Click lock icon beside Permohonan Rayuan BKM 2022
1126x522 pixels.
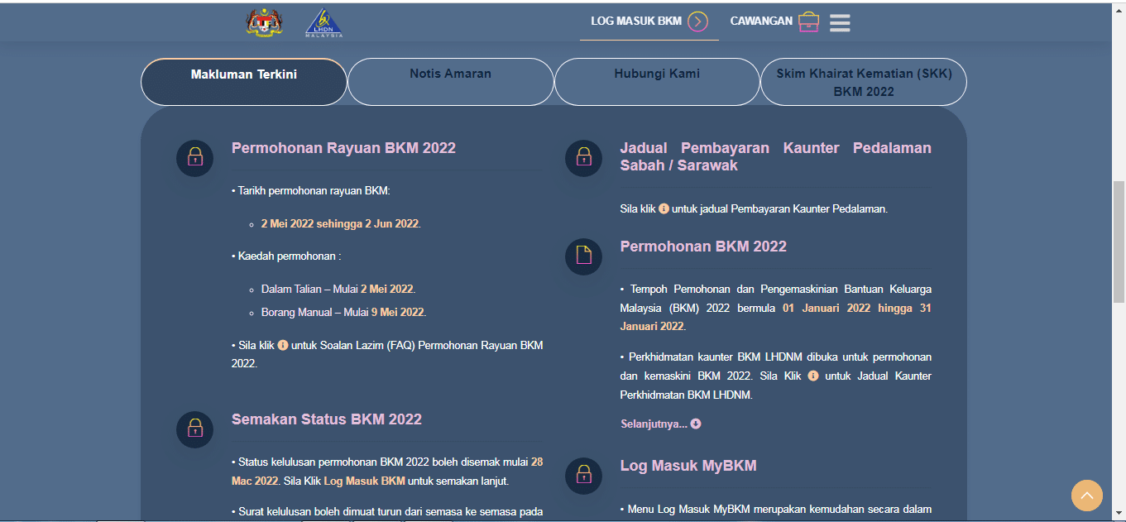(x=195, y=157)
